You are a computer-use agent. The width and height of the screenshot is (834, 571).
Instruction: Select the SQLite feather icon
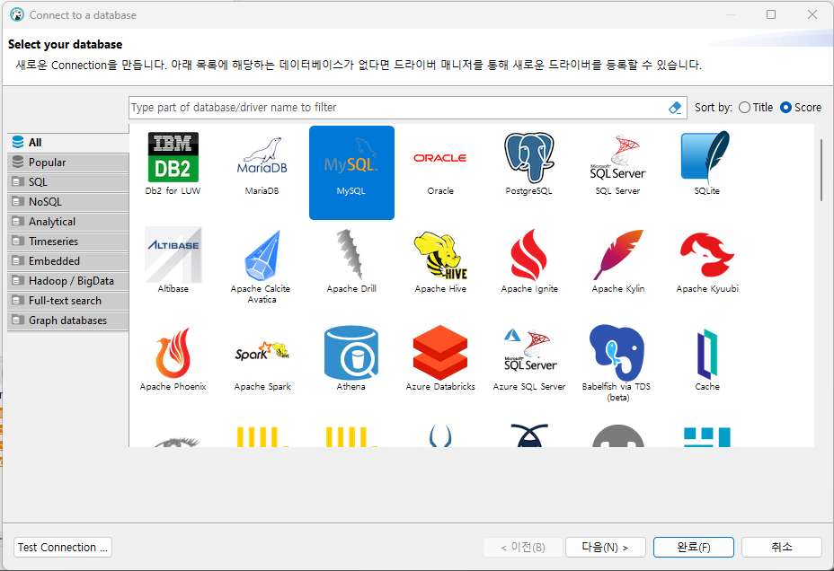pos(706,157)
